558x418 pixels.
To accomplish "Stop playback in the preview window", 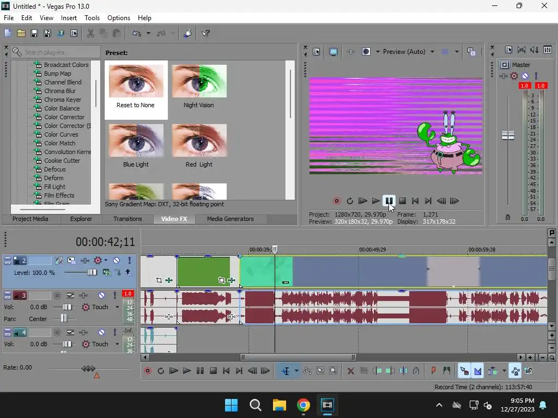I will [403, 201].
